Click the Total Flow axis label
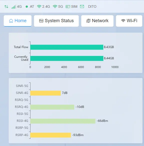 (21, 47)
